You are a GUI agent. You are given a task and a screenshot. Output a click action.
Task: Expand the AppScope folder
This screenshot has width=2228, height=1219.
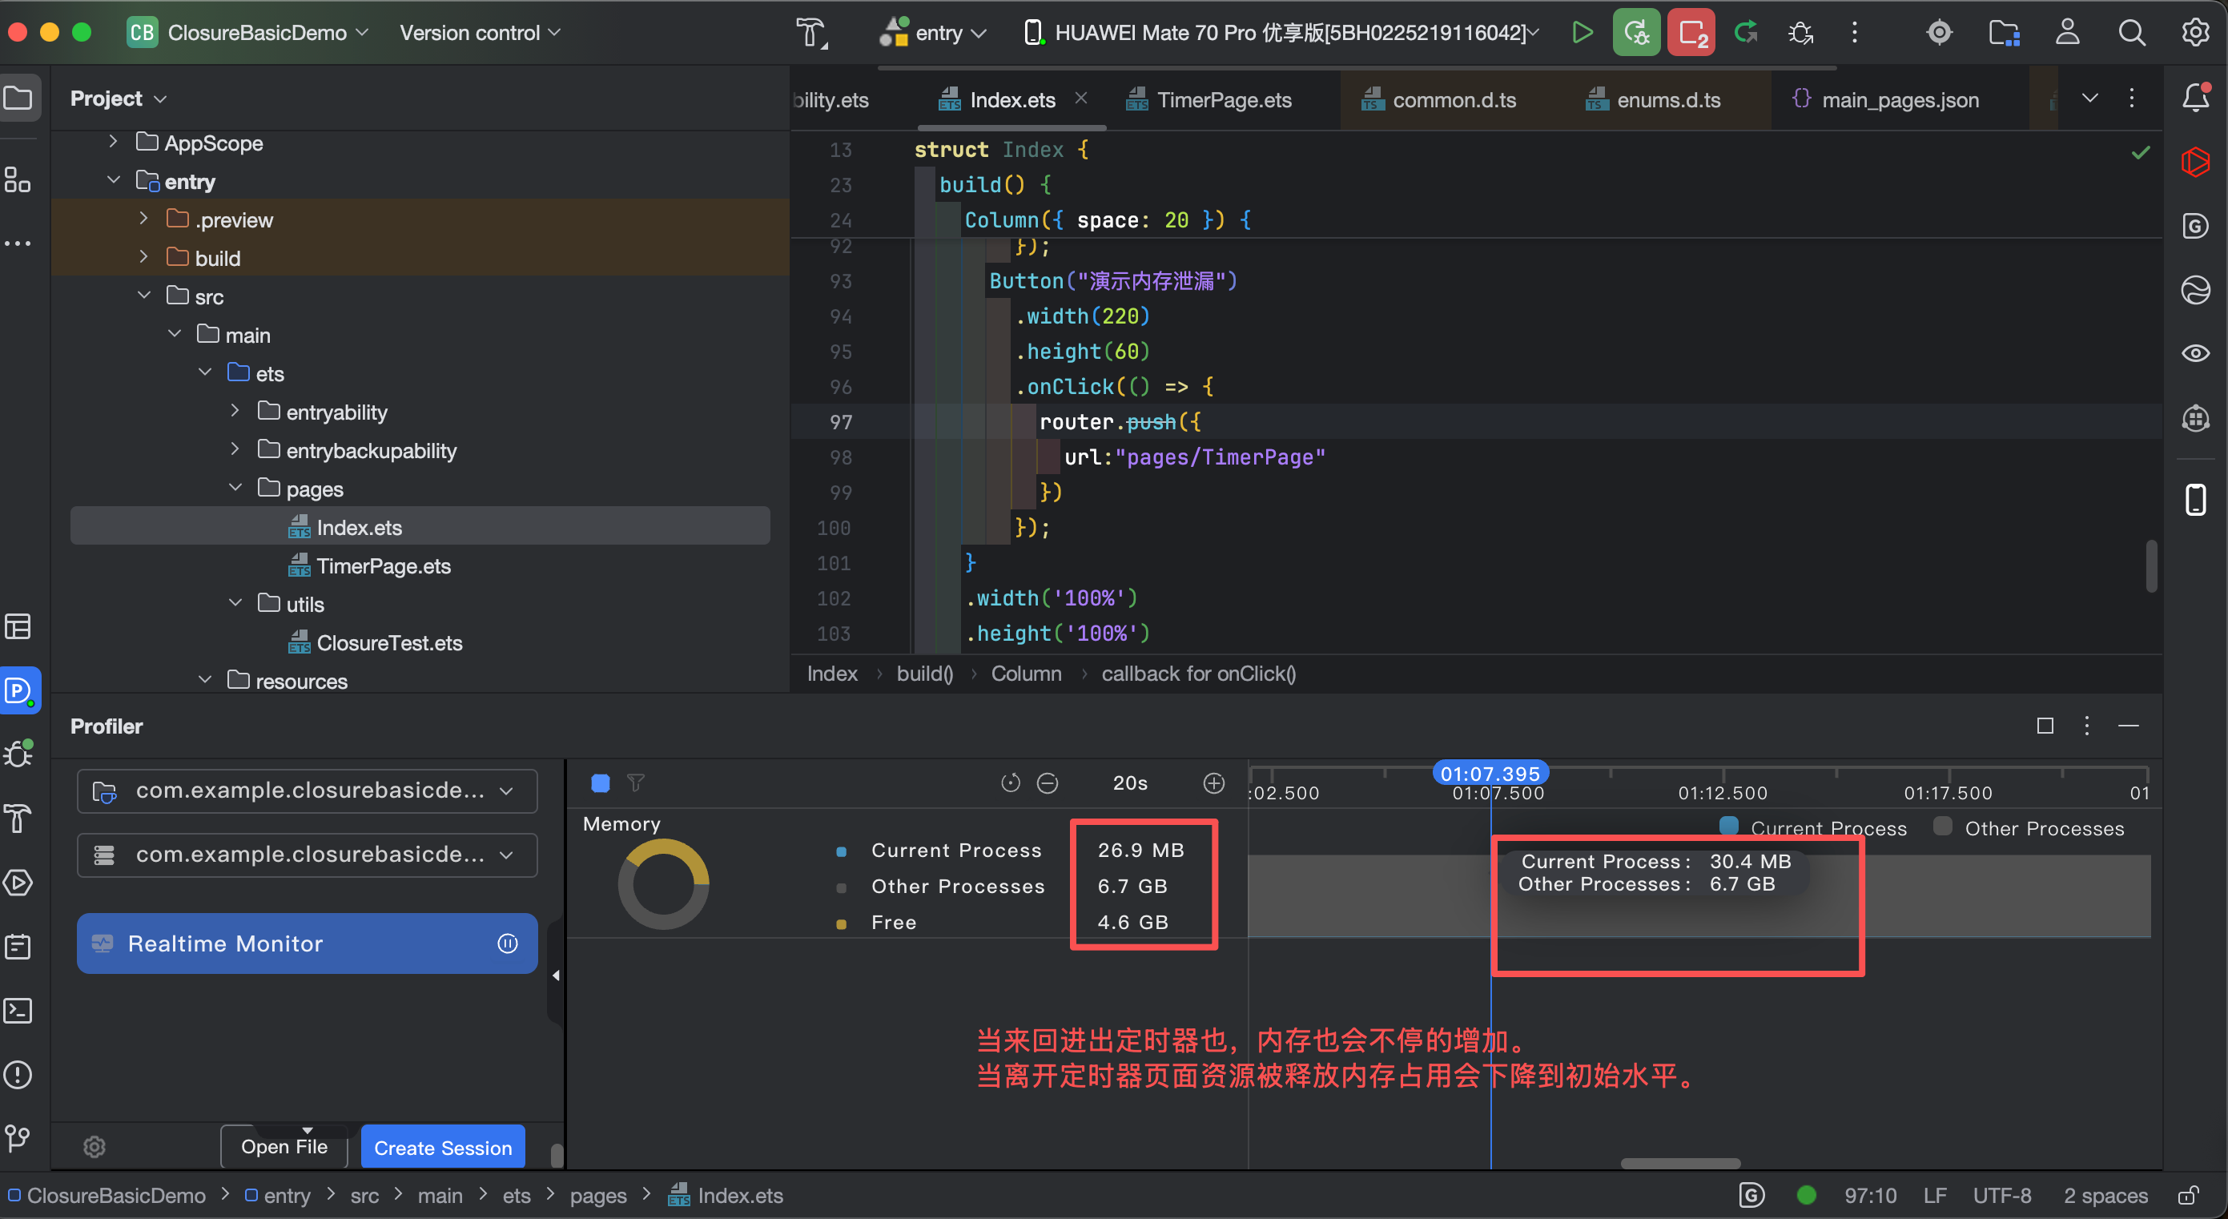pyautogui.click(x=113, y=142)
